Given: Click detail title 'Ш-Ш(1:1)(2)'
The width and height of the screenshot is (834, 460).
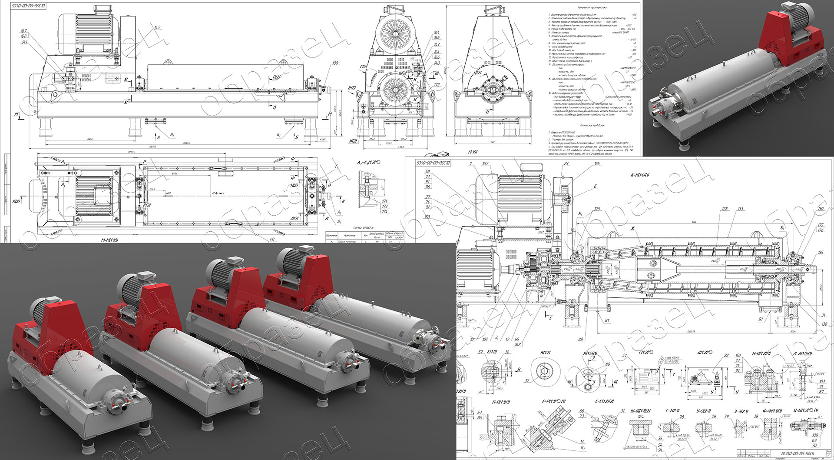Looking at the screenshot, I should (640, 410).
